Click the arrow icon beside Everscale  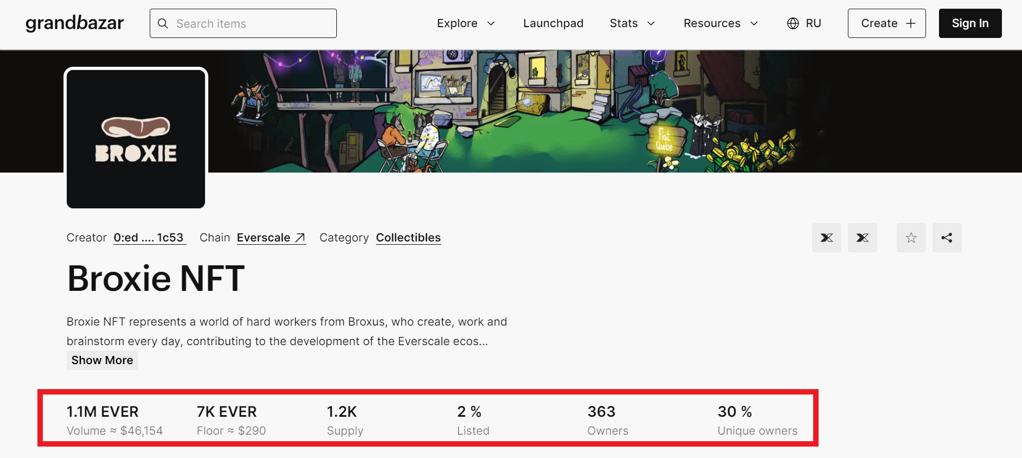(300, 238)
